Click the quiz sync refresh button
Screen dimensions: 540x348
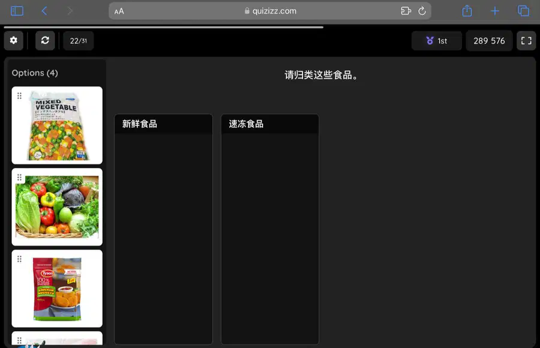[45, 41]
